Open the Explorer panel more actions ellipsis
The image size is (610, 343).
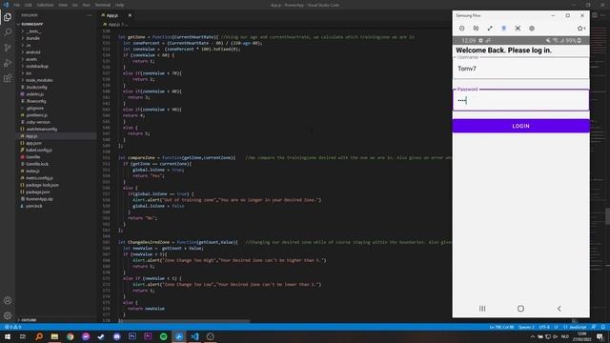coord(89,15)
